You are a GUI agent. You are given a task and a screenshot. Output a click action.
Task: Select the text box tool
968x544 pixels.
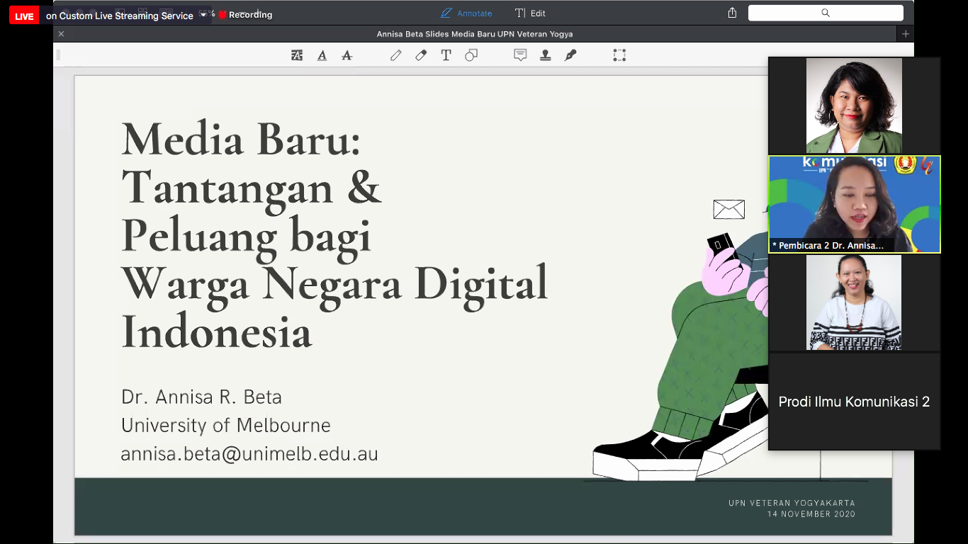coord(446,55)
